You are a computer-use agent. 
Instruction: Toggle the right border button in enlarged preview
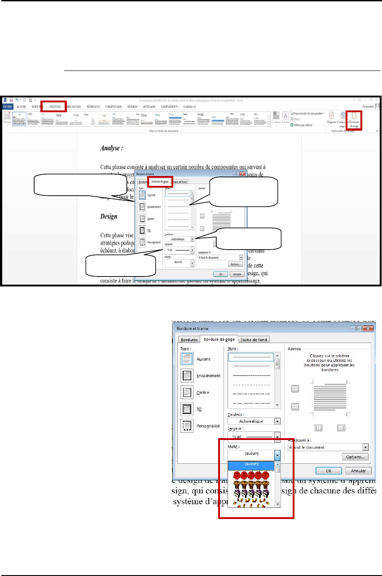[341, 427]
